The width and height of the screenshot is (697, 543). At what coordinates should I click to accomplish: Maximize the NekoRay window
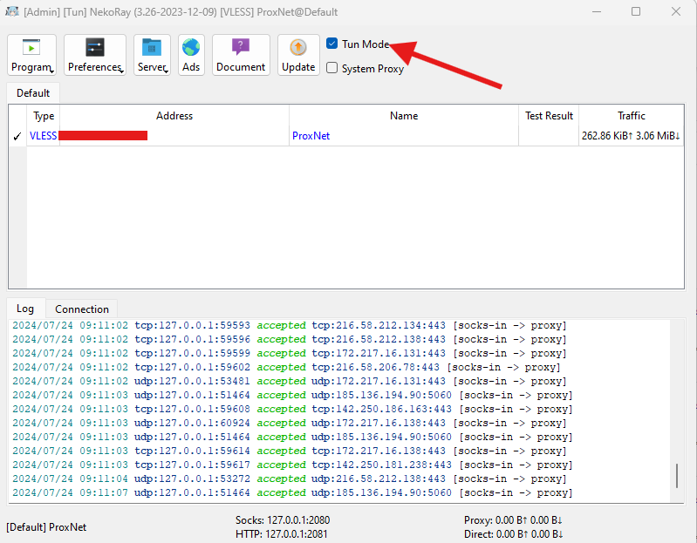coord(636,11)
